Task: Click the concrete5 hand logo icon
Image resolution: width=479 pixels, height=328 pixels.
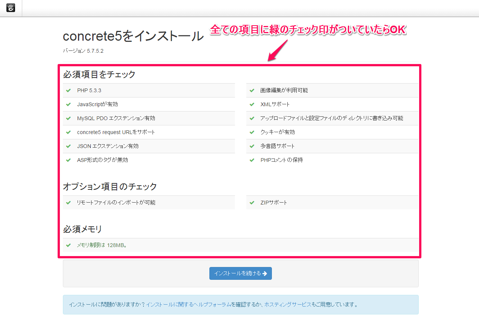Action: pos(11,8)
